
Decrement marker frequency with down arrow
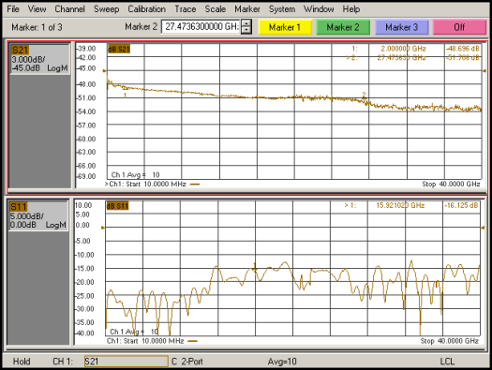coord(246,30)
